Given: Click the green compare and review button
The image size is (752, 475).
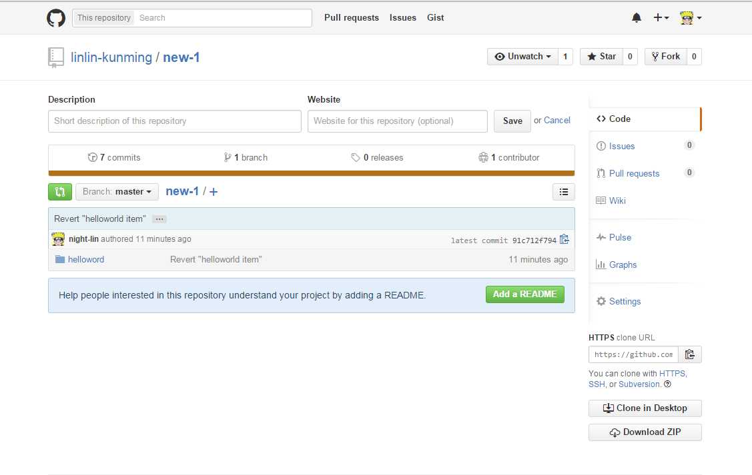Looking at the screenshot, I should tap(60, 192).
